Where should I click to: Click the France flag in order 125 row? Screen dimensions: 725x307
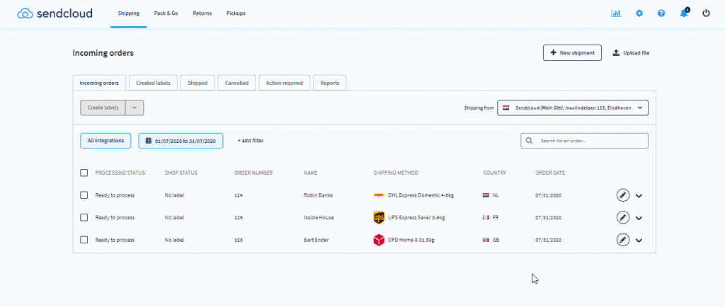pyautogui.click(x=486, y=217)
